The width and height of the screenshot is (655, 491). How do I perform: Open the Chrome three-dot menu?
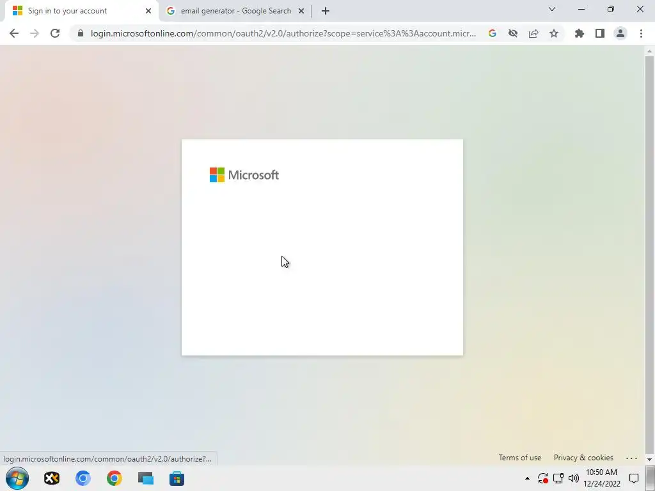[x=641, y=33]
